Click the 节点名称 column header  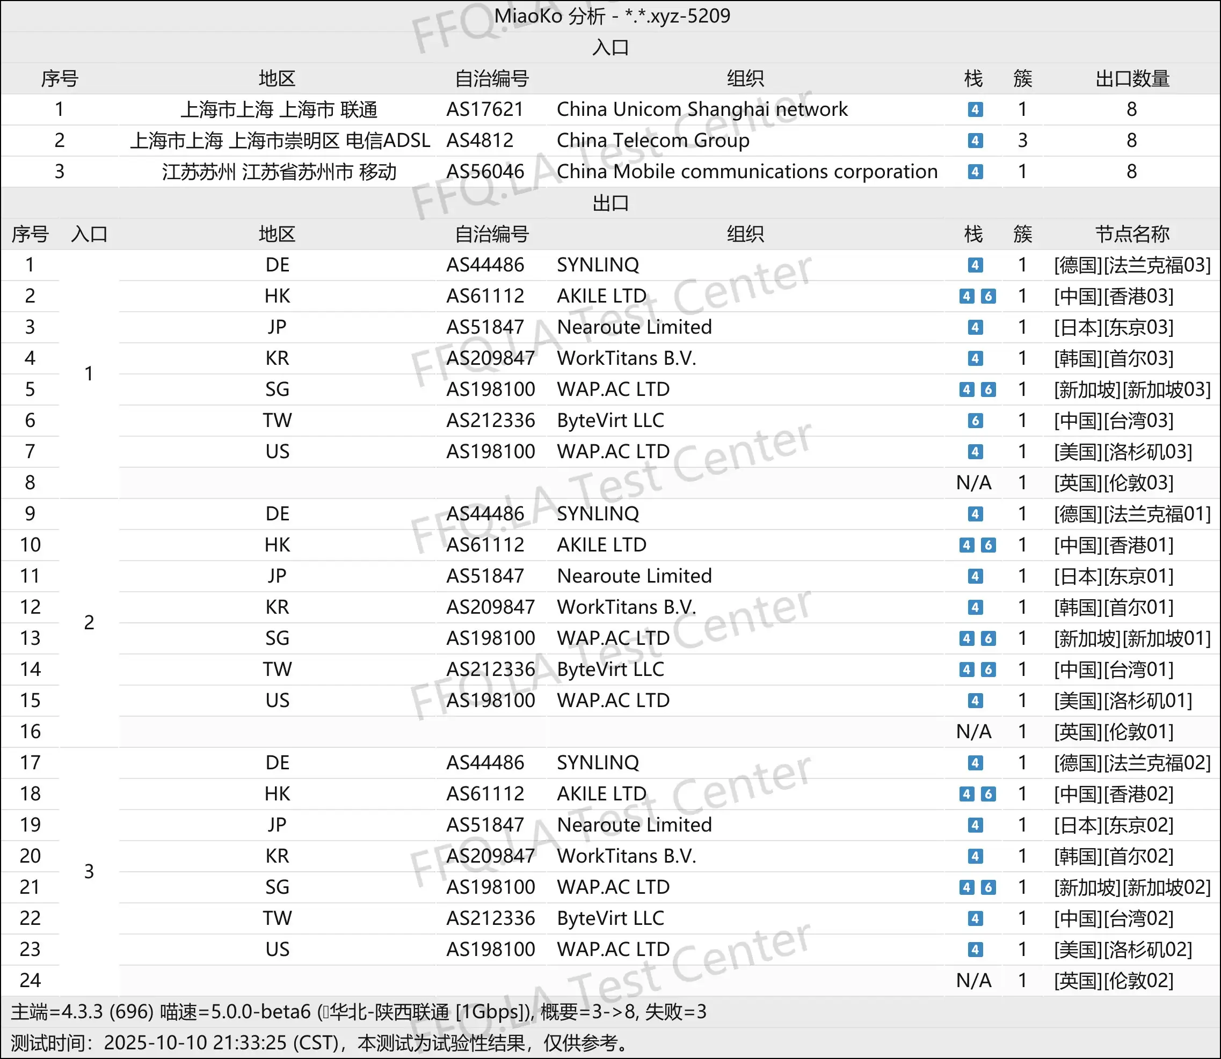click(1132, 234)
